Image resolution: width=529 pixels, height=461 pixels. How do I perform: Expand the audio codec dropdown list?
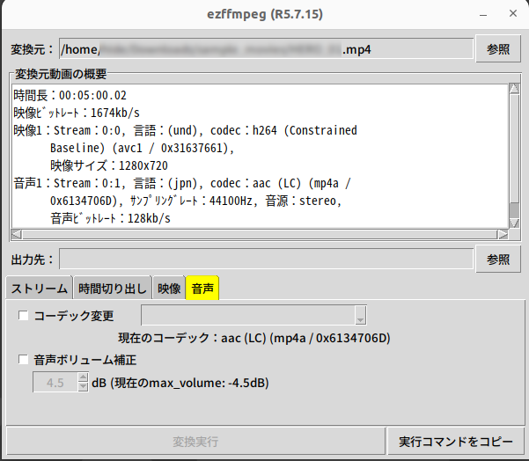coord(360,316)
